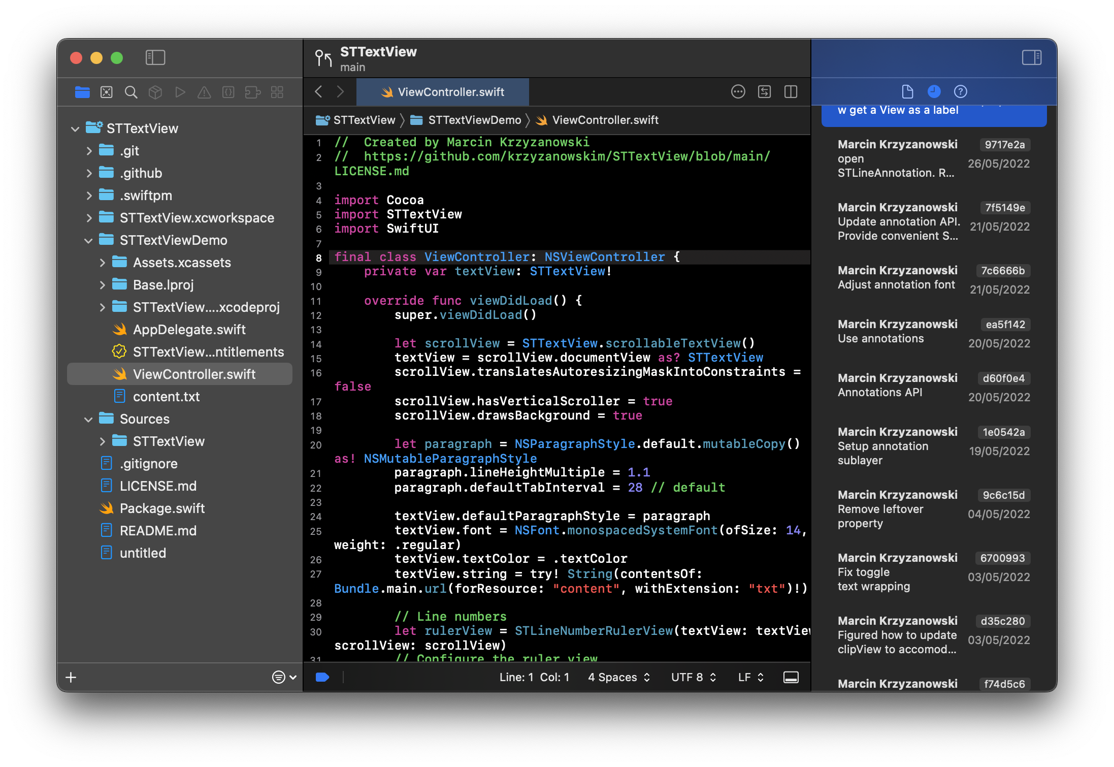Screen dimensions: 1114x767
Task: Toggle the right inspector sidebar
Action: [x=1032, y=57]
